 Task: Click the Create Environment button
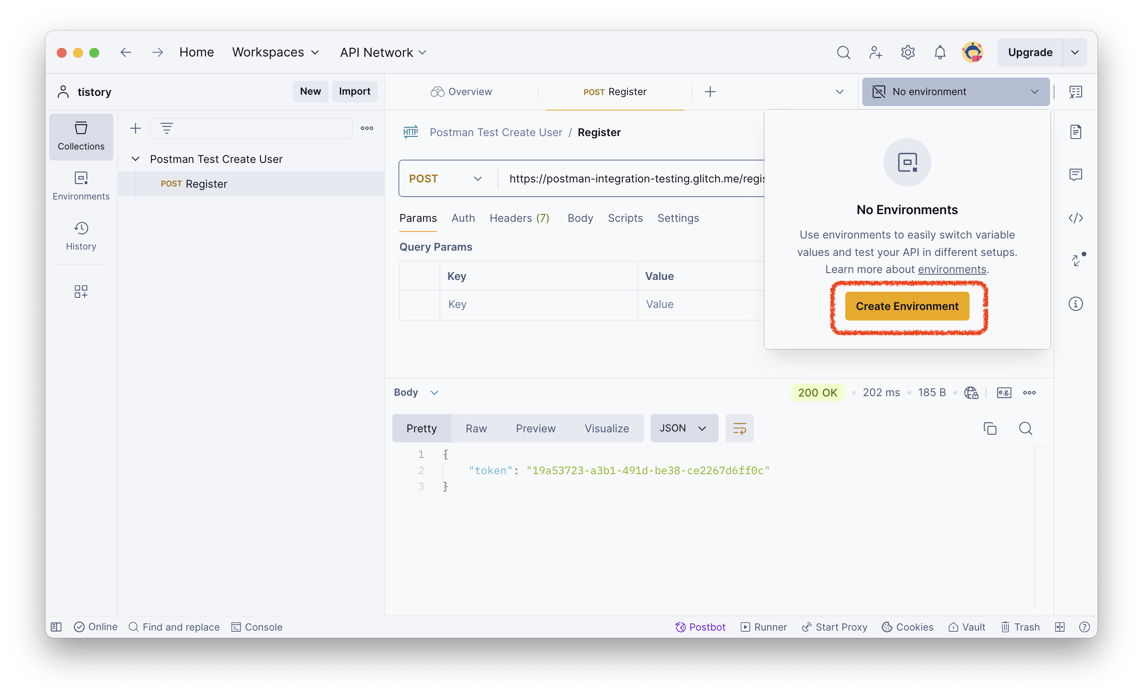point(907,306)
